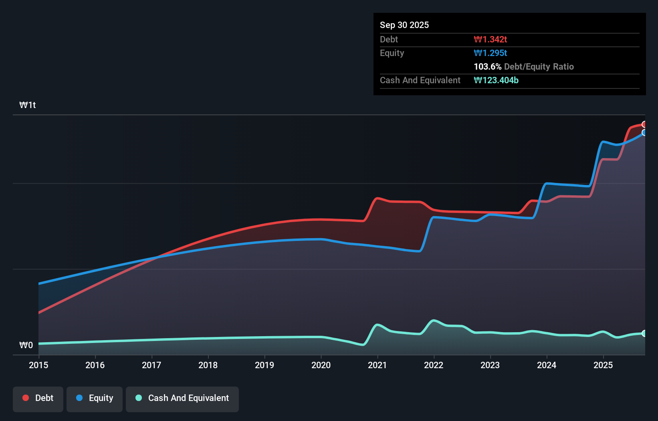Click the teal Cash And Equivalent legend dot
658x421 pixels.
click(x=138, y=398)
